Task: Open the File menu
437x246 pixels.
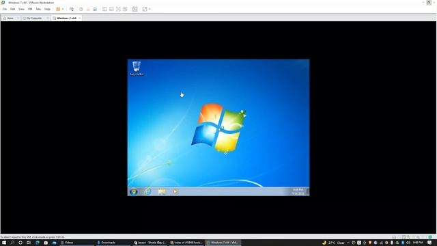Action: click(x=5, y=9)
